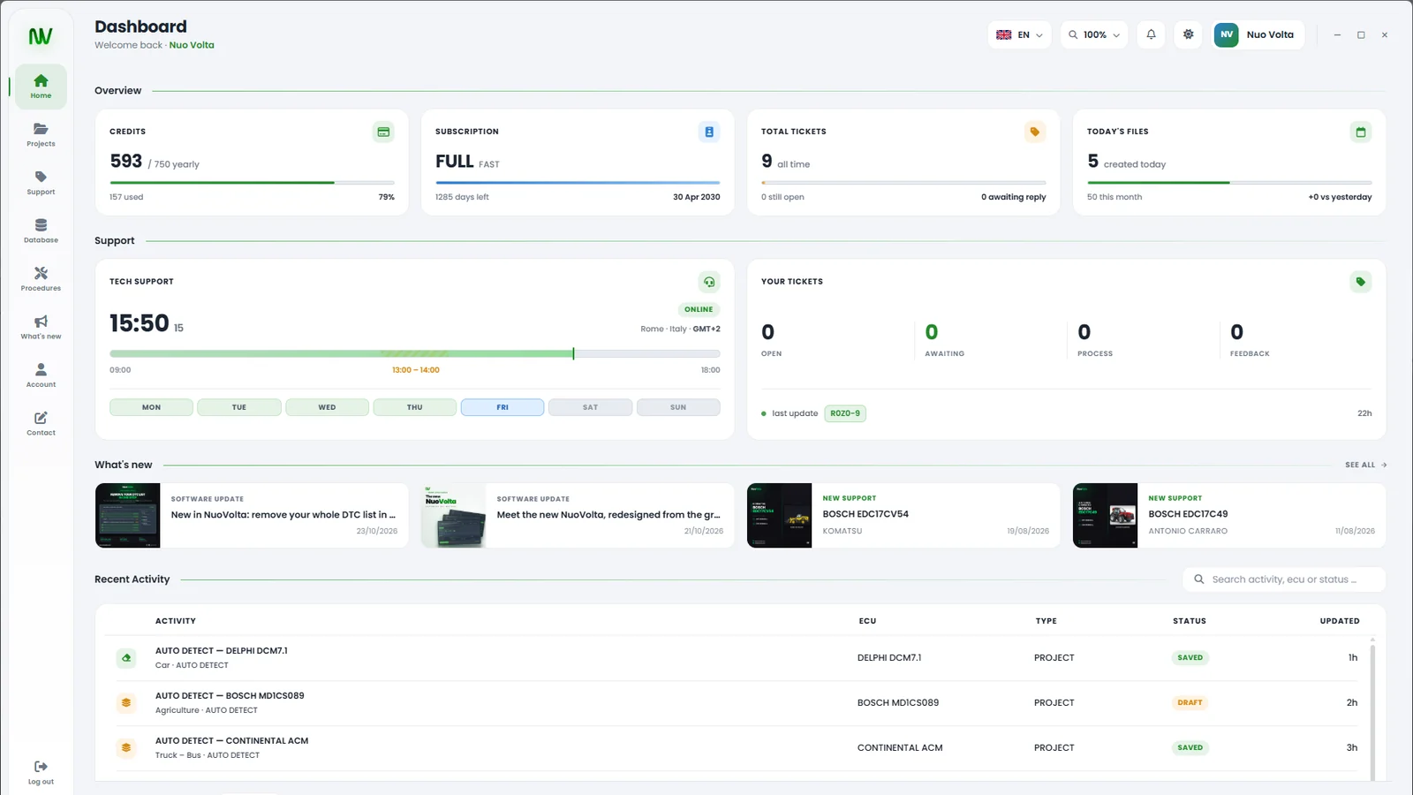1413x795 pixels.
Task: Open the EN language dropdown
Action: [1019, 34]
